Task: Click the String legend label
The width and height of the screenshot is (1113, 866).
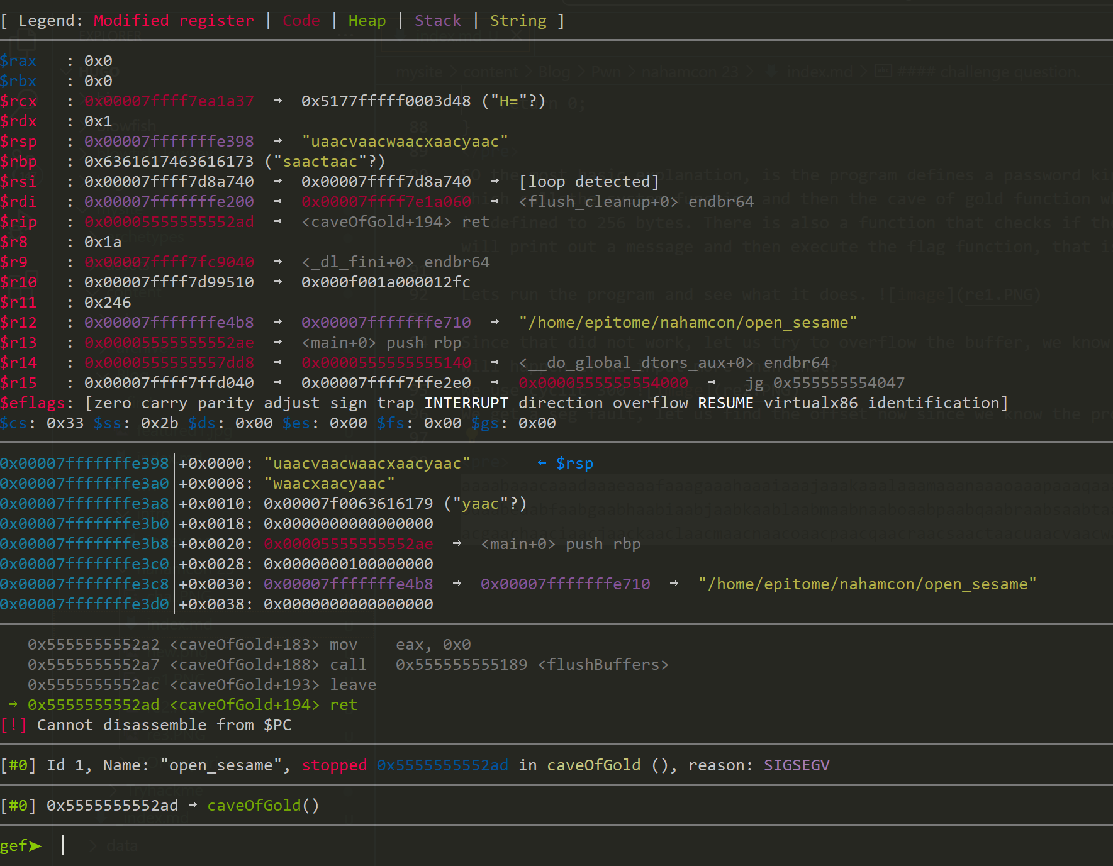Action: [518, 21]
